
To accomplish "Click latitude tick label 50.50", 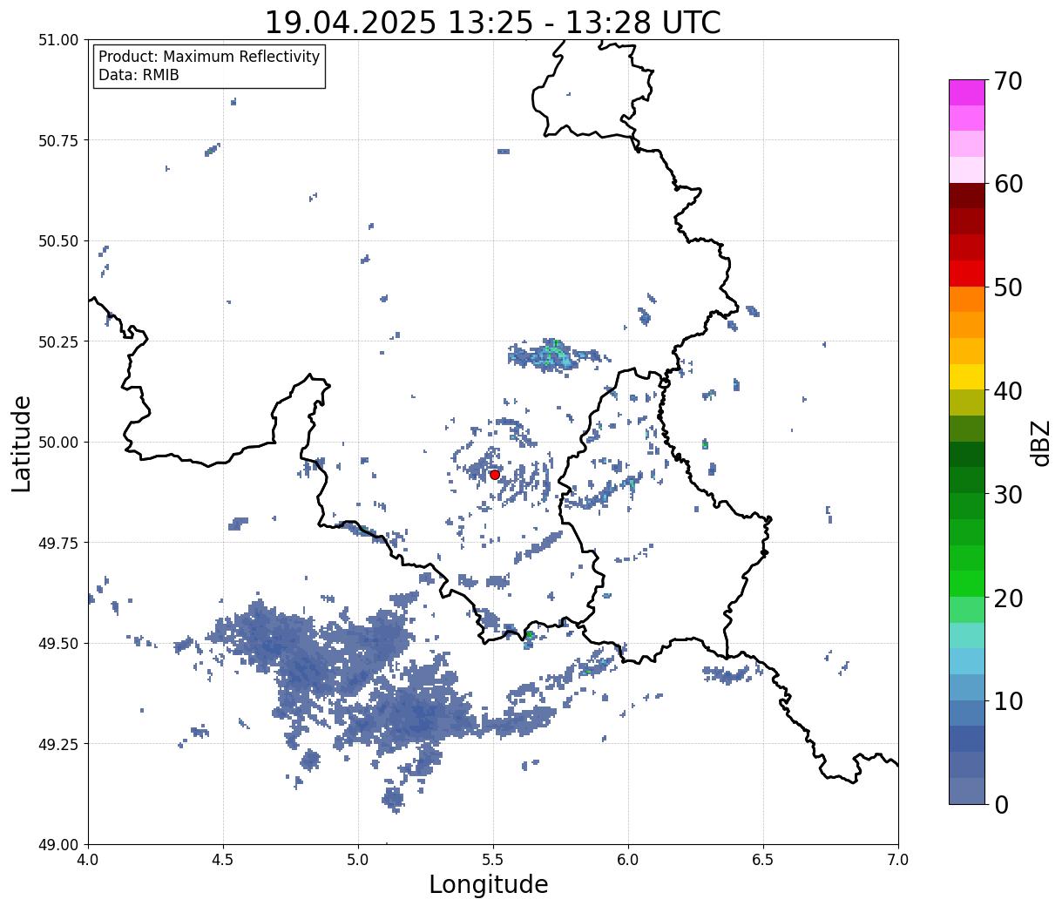I will click(58, 241).
